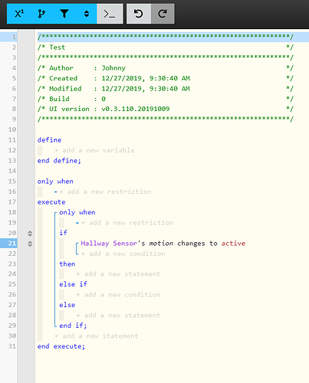Add a new condition under Hallway Sensor

[123, 254]
